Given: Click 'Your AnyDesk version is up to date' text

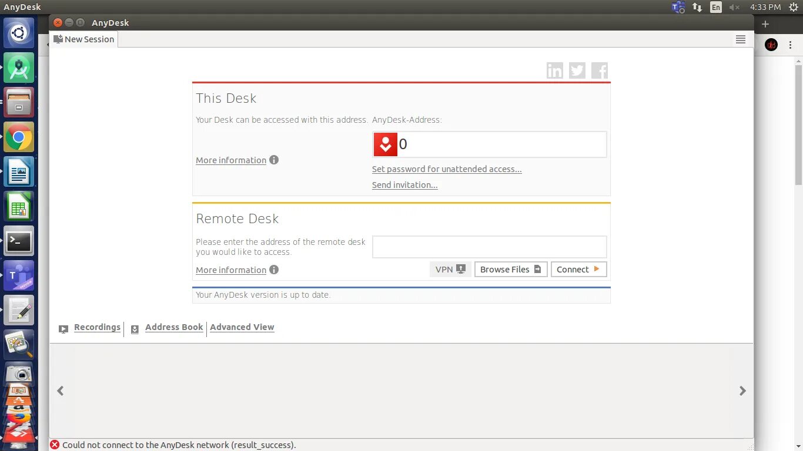Looking at the screenshot, I should click(x=263, y=295).
